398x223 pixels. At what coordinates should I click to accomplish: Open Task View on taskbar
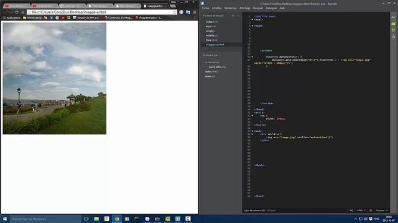(x=86, y=219)
